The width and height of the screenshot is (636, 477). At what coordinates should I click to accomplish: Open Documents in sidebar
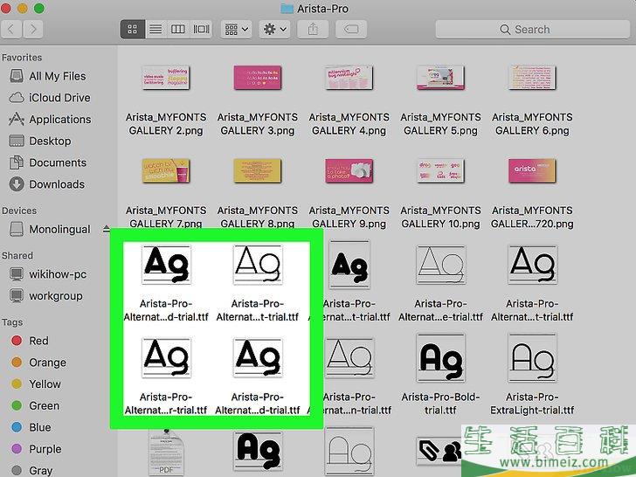click(x=48, y=162)
